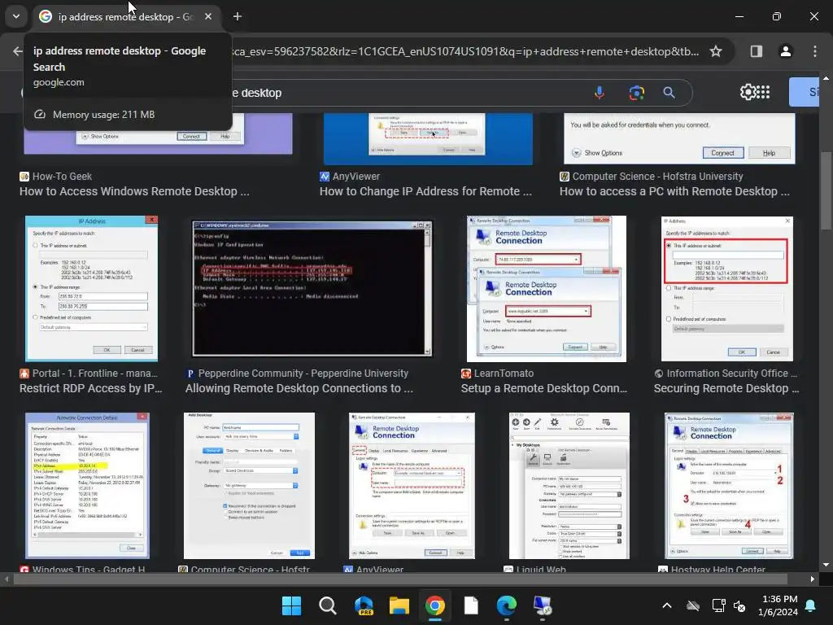The image size is (833, 625).
Task: Click the address bar URL
Action: [x=466, y=51]
